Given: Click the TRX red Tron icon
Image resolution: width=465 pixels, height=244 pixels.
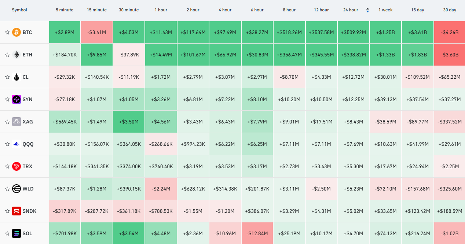Looking at the screenshot, I should (x=17, y=166).
